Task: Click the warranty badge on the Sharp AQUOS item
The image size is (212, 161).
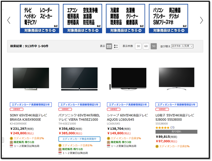Action: (x=128, y=105)
